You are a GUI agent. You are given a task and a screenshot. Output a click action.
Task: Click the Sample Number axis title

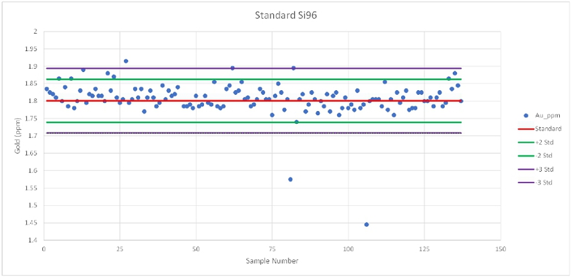click(272, 261)
